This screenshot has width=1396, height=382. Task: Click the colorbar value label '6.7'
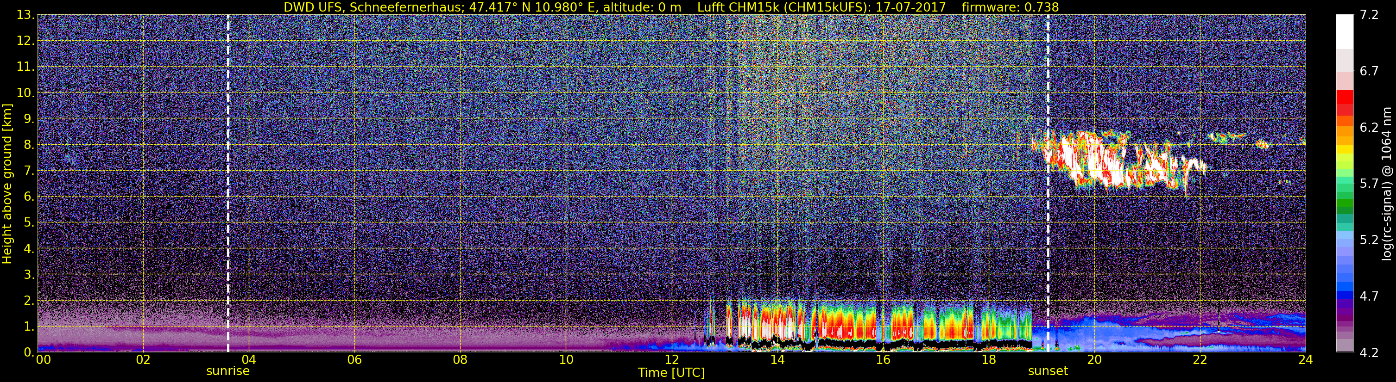(x=1369, y=71)
